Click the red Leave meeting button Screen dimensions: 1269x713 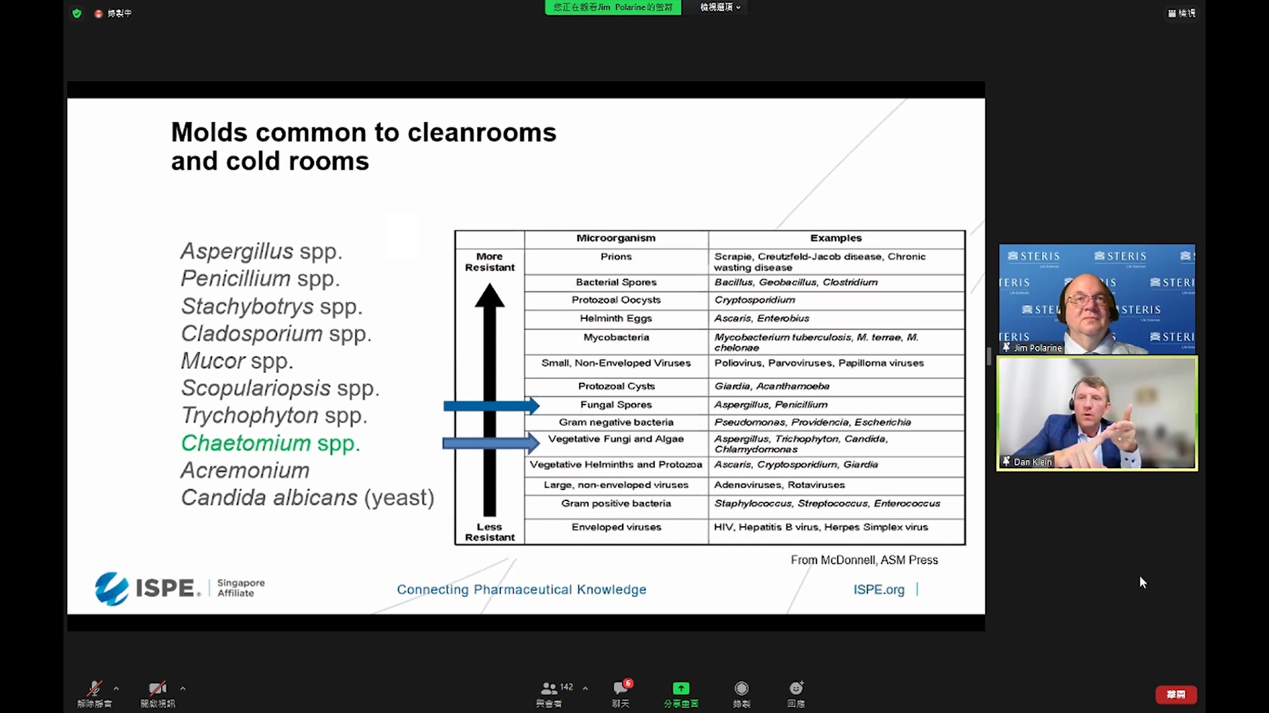[1176, 695]
